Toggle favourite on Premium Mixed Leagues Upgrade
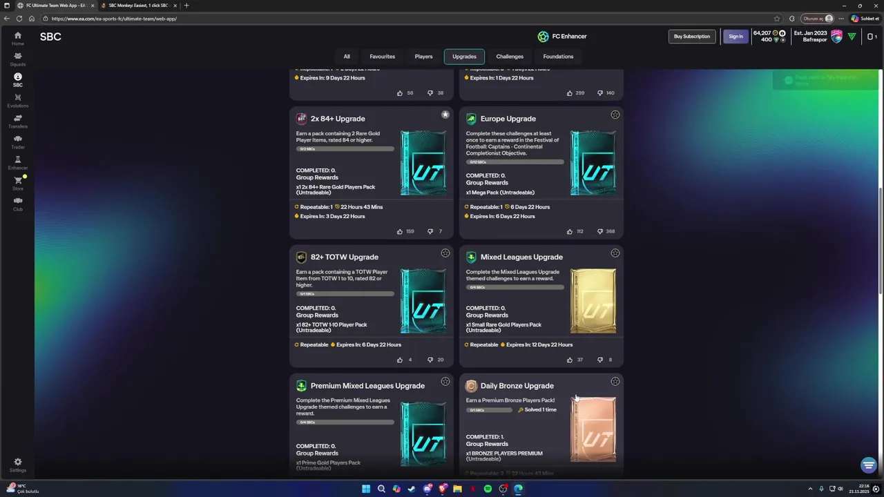 (445, 382)
